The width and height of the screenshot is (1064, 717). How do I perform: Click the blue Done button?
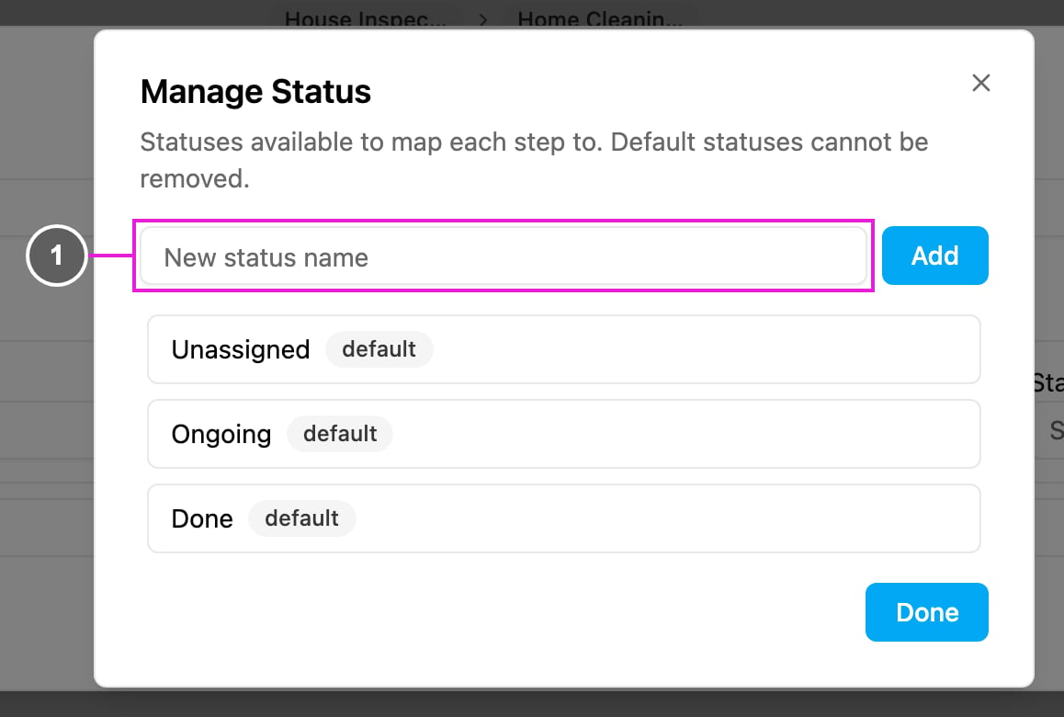pos(926,612)
